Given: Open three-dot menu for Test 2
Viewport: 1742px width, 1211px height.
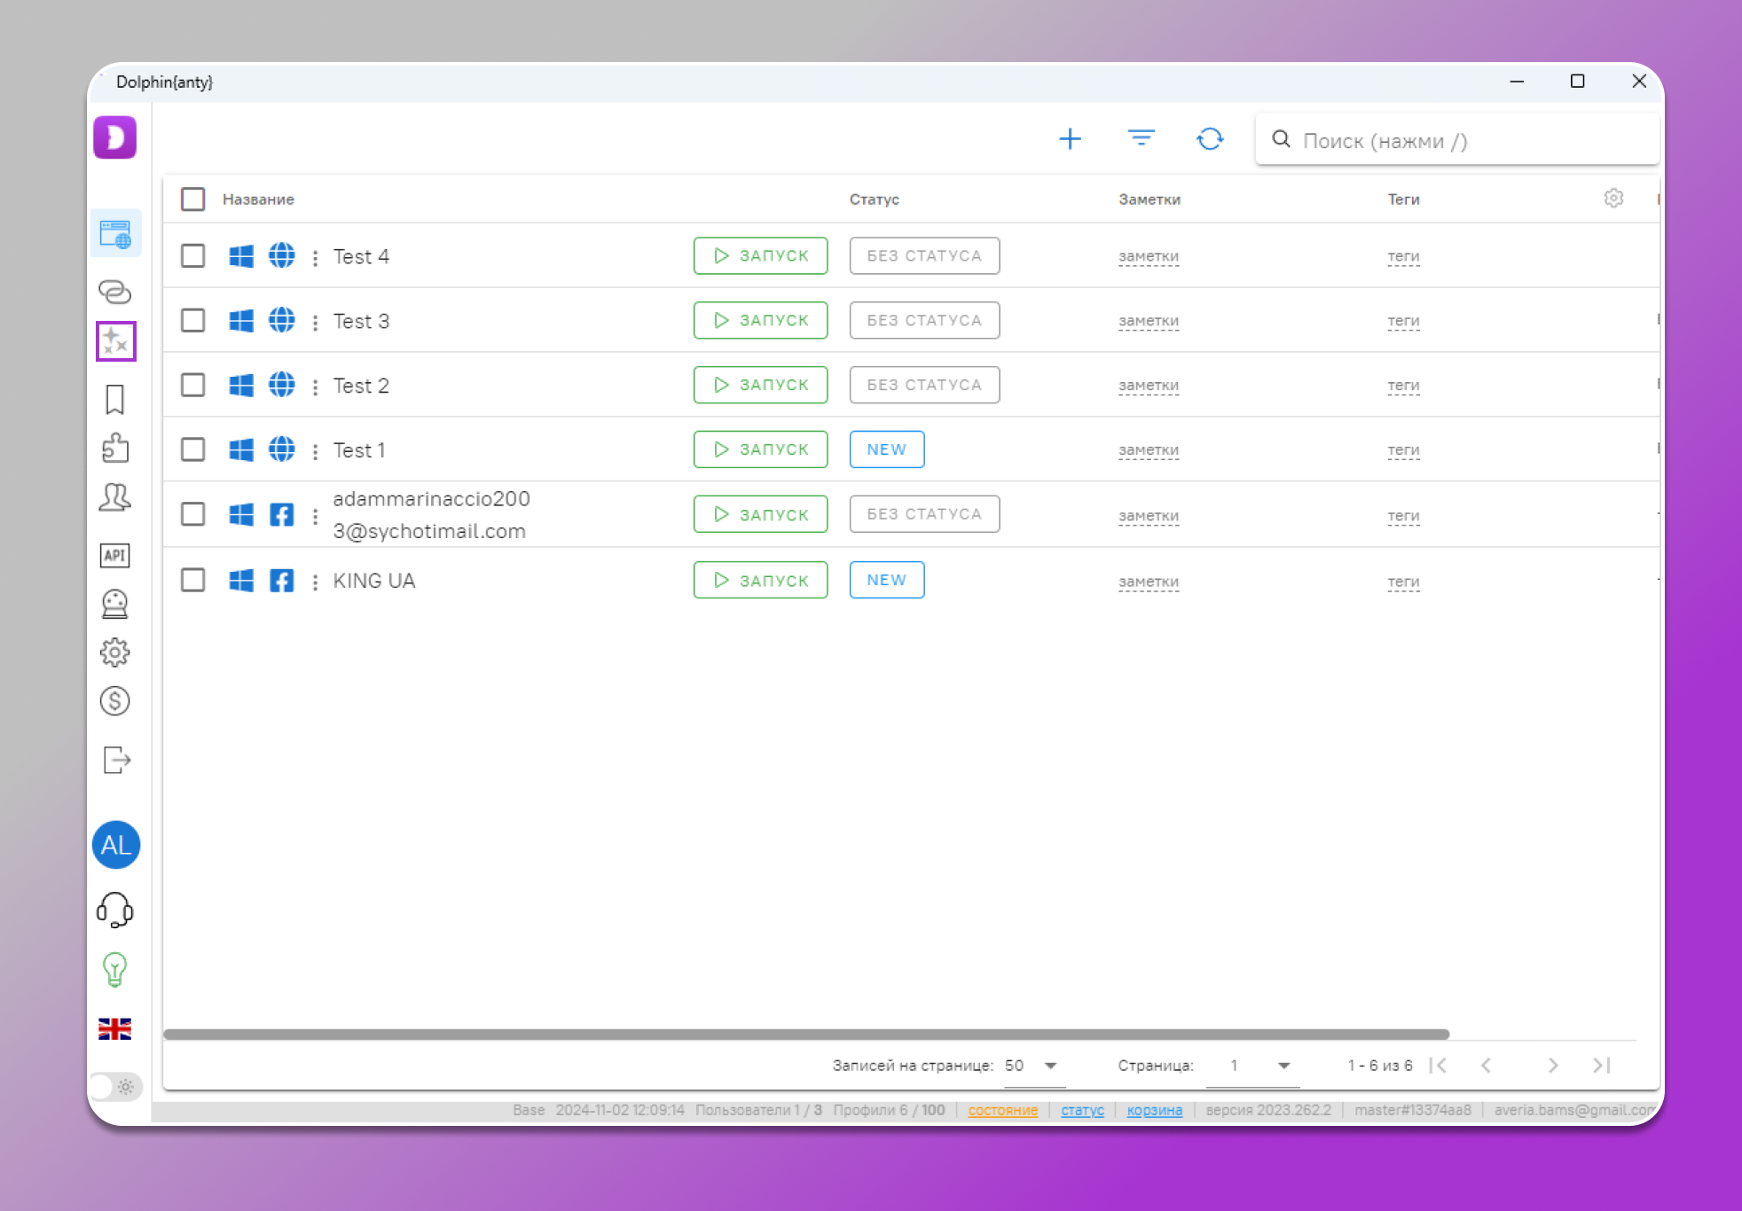Looking at the screenshot, I should [315, 387].
